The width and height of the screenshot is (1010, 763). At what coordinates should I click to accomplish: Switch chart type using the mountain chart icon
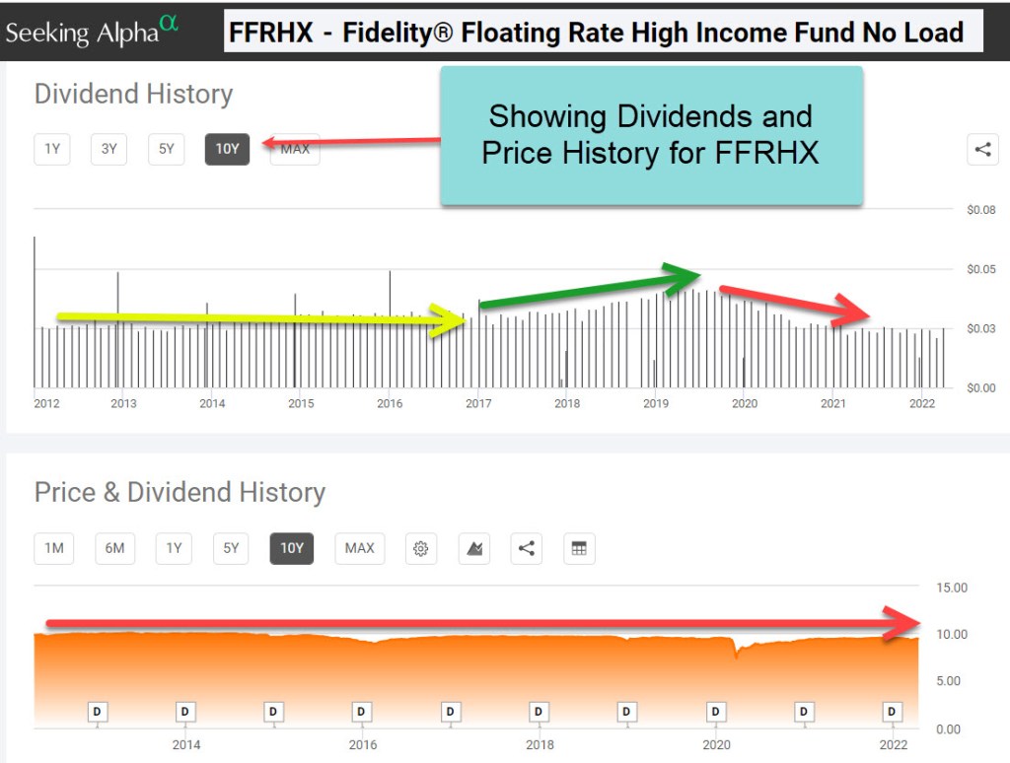coord(474,548)
